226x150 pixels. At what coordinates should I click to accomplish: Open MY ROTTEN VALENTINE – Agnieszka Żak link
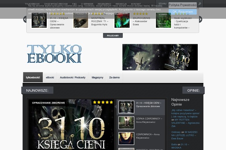click(x=185, y=123)
